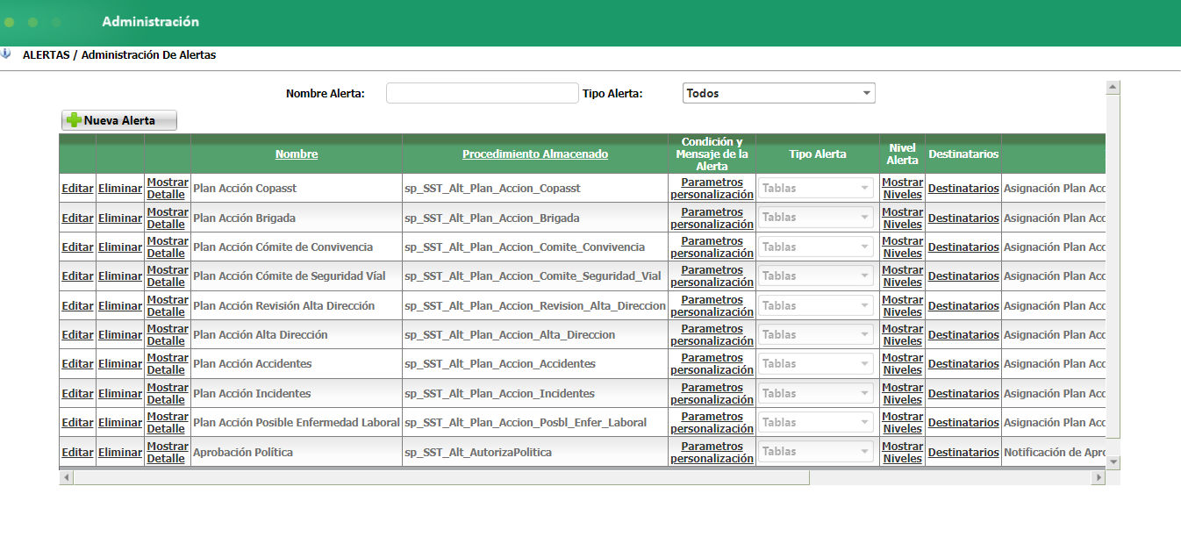
Task: Delete Plan Acción Posible Enfermedad Laboral alert
Action: pyautogui.click(x=120, y=422)
